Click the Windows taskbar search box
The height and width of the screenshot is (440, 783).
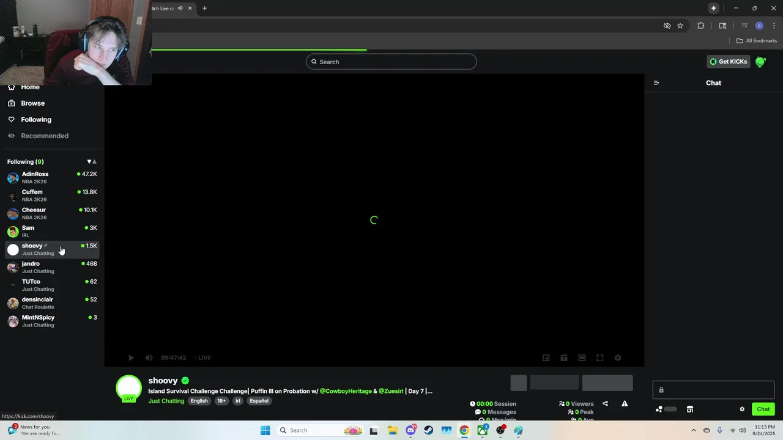click(321, 430)
